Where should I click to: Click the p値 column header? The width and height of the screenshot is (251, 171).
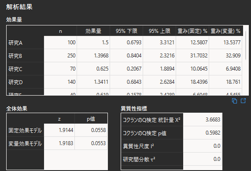(x=91, y=119)
